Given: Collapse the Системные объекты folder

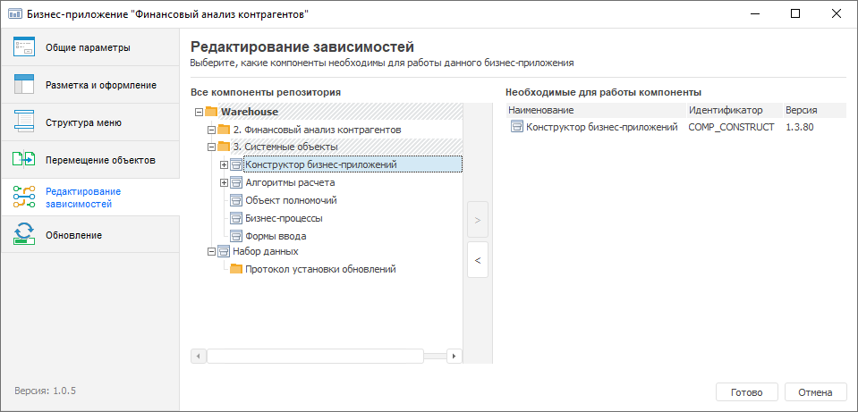Looking at the screenshot, I should (211, 147).
